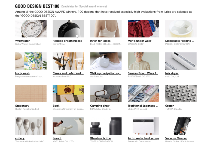This screenshot has width=211, height=142.
Task: Open the Wristwatch product thumbnail image
Action: coord(31,29)
